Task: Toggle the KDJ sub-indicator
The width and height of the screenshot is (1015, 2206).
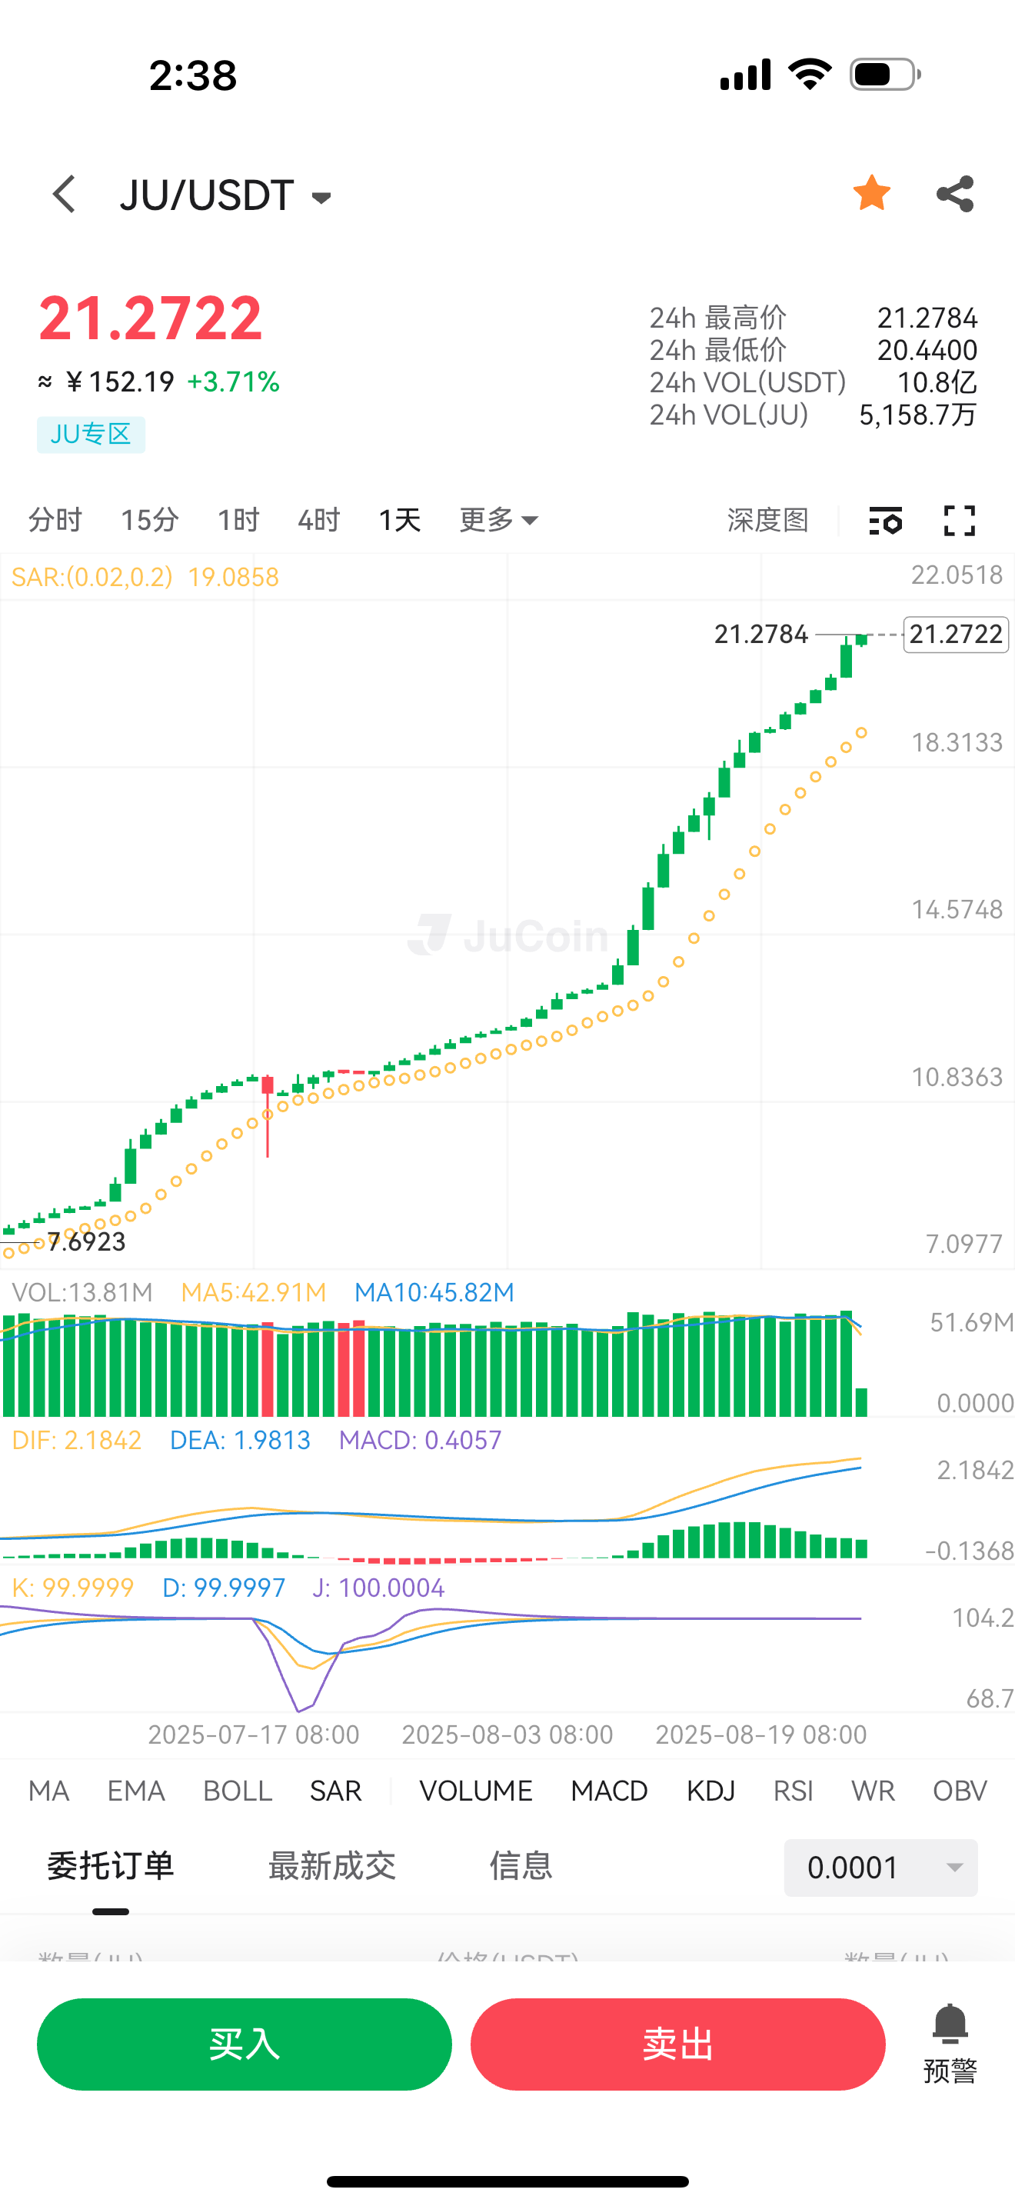Action: coord(710,1791)
